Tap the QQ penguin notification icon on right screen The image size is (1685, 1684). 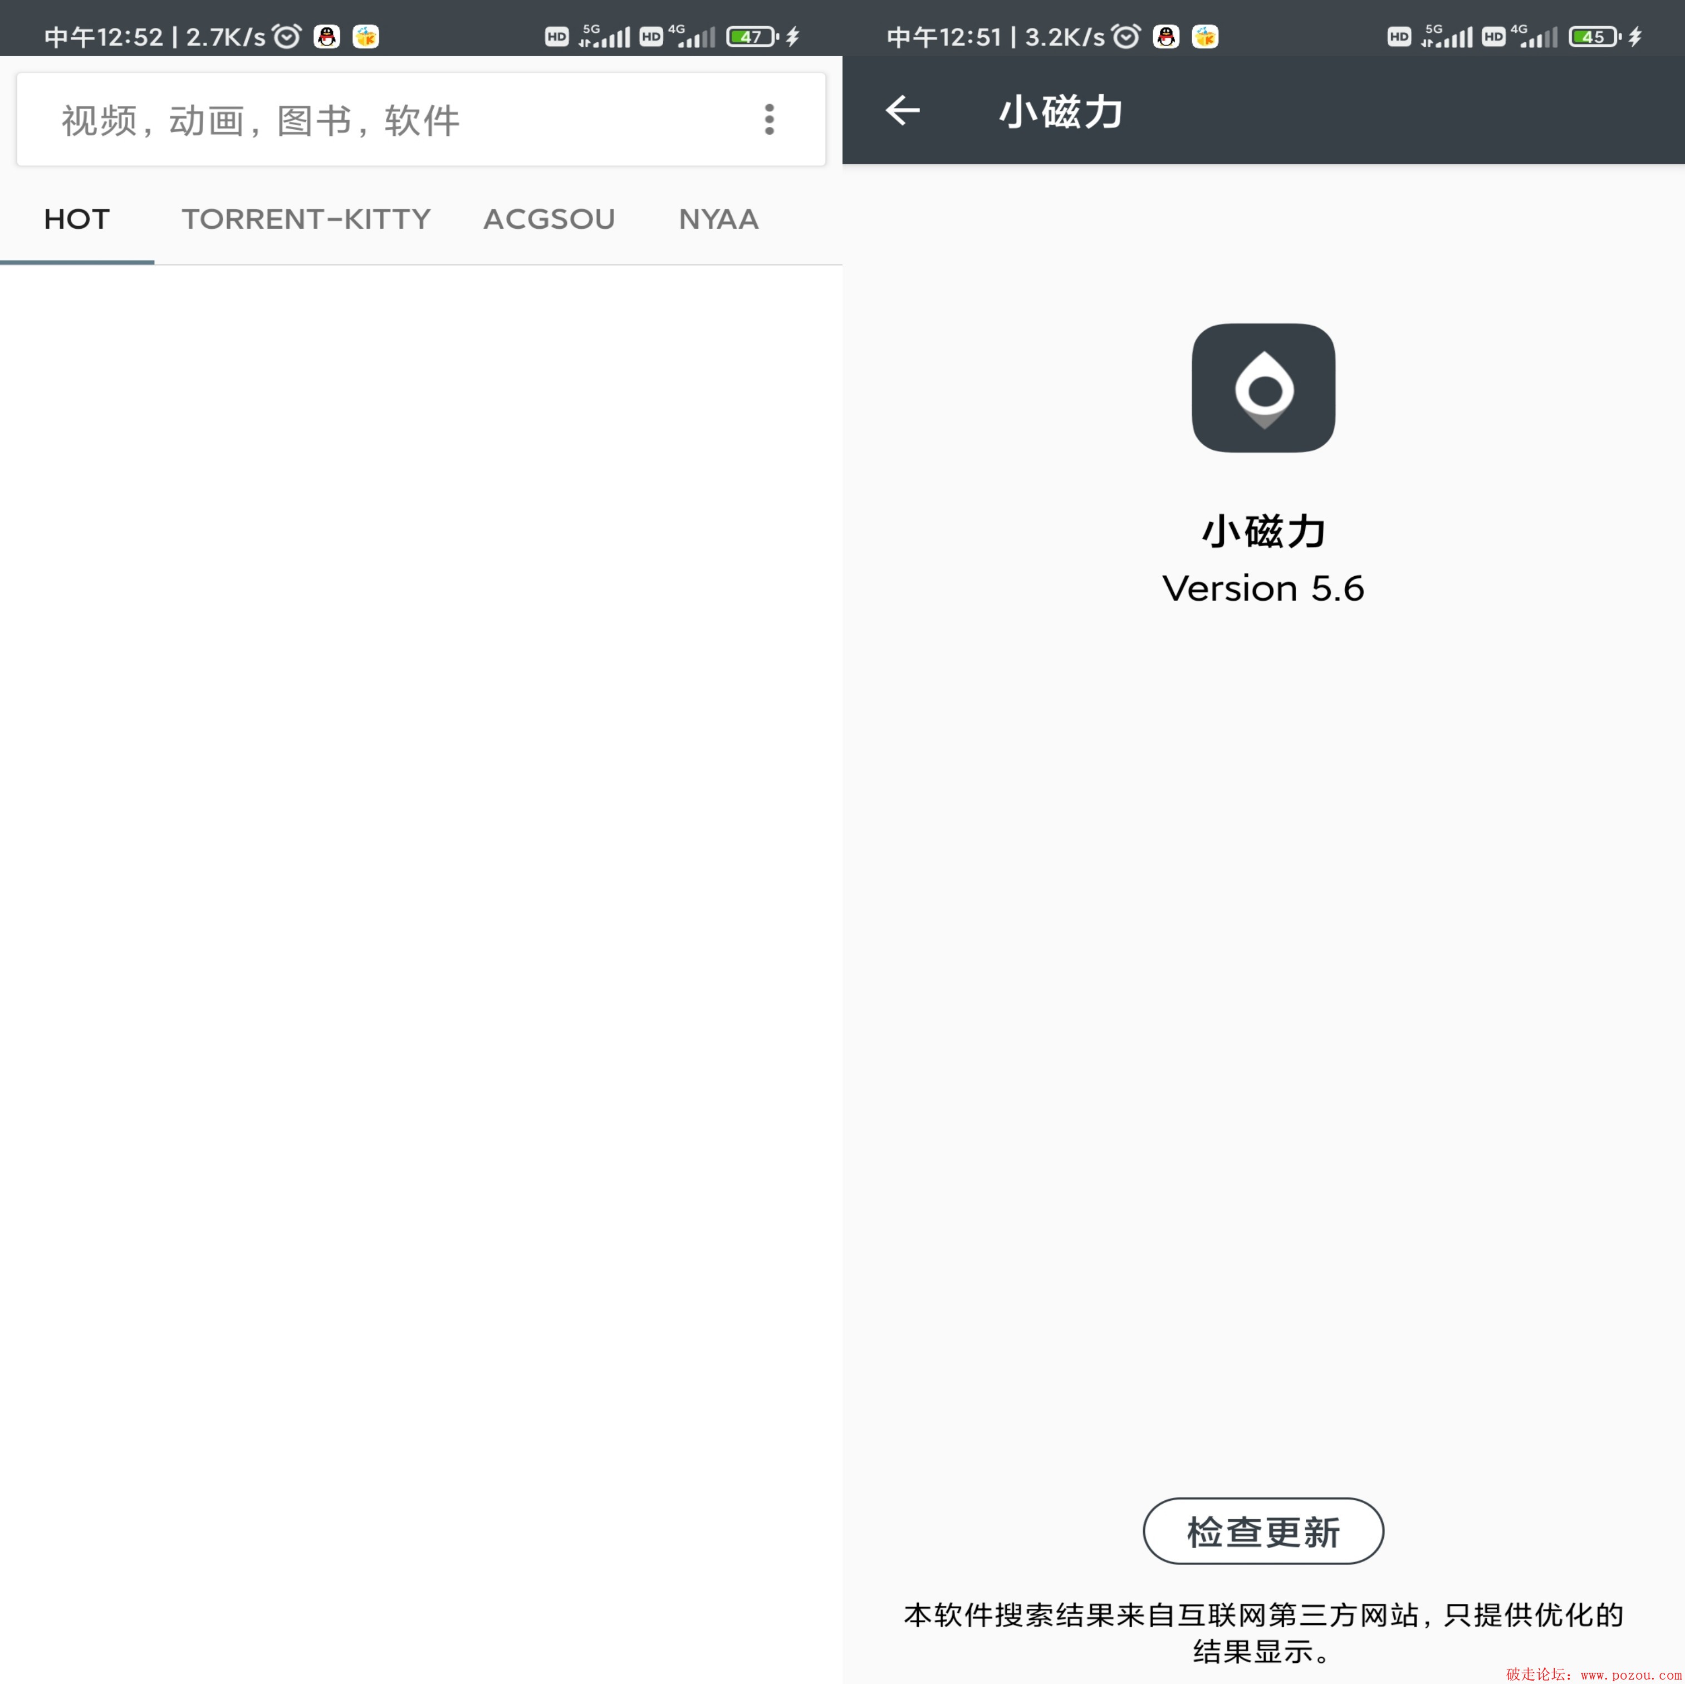1166,37
